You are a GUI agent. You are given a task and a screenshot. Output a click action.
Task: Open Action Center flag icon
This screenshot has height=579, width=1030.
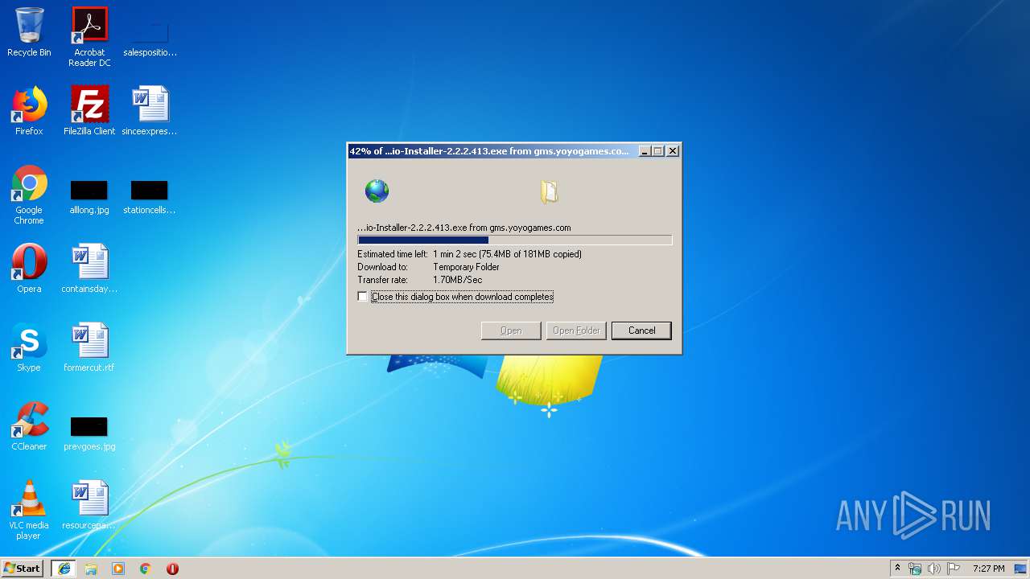click(954, 569)
